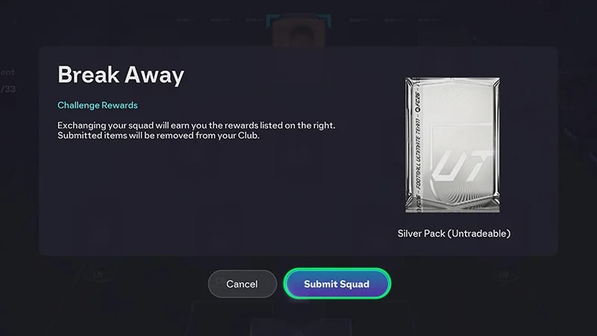Cancel the squad exchange dialog
Viewport: 597px width, 336px height.
[x=242, y=284]
